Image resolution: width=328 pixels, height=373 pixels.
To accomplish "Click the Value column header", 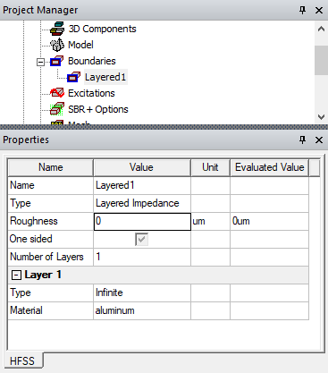I will point(142,167).
